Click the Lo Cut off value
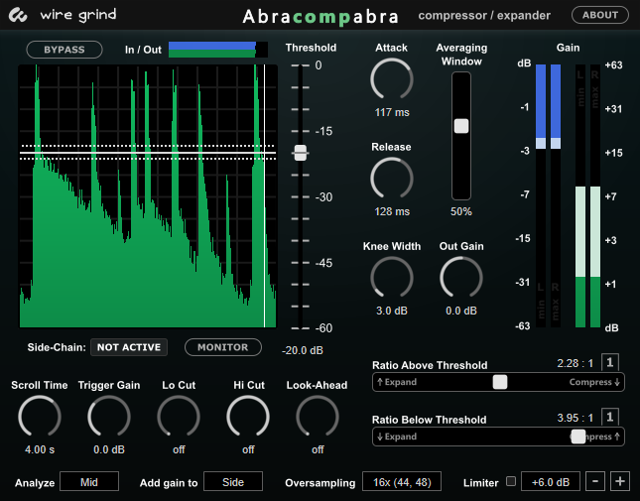This screenshot has width=640, height=501. (179, 449)
